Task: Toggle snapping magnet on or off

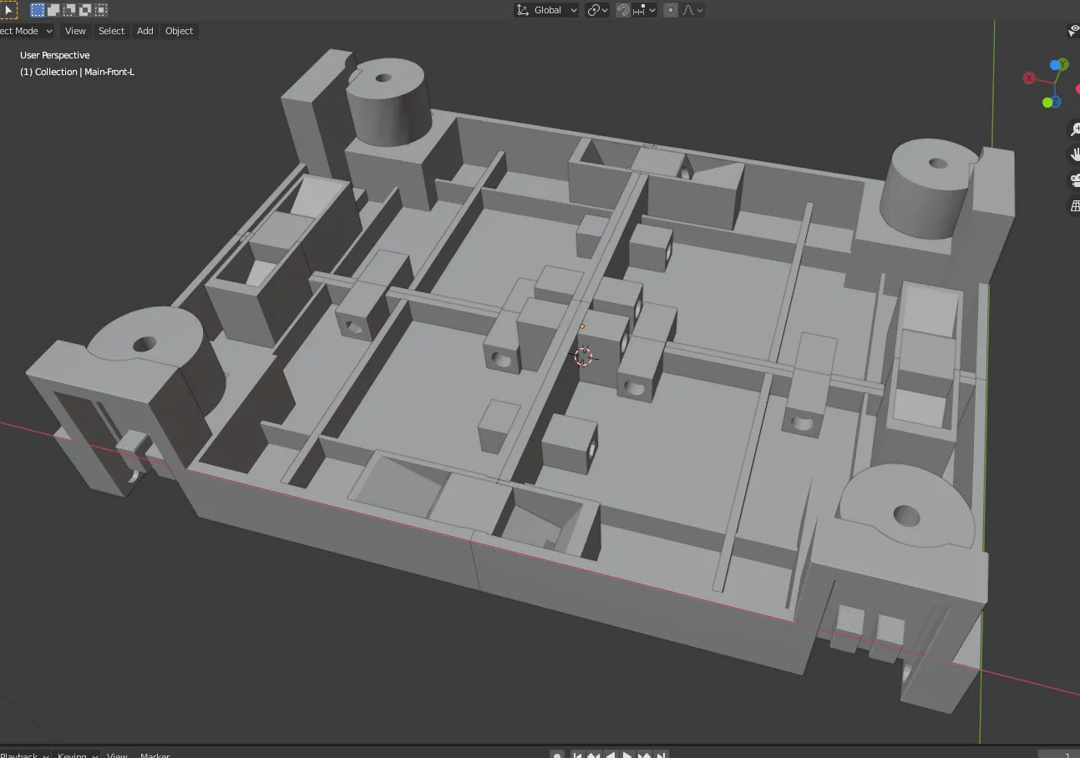Action: (623, 10)
